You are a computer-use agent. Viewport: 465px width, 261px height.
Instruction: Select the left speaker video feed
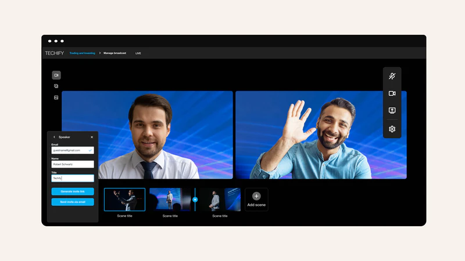(148, 135)
